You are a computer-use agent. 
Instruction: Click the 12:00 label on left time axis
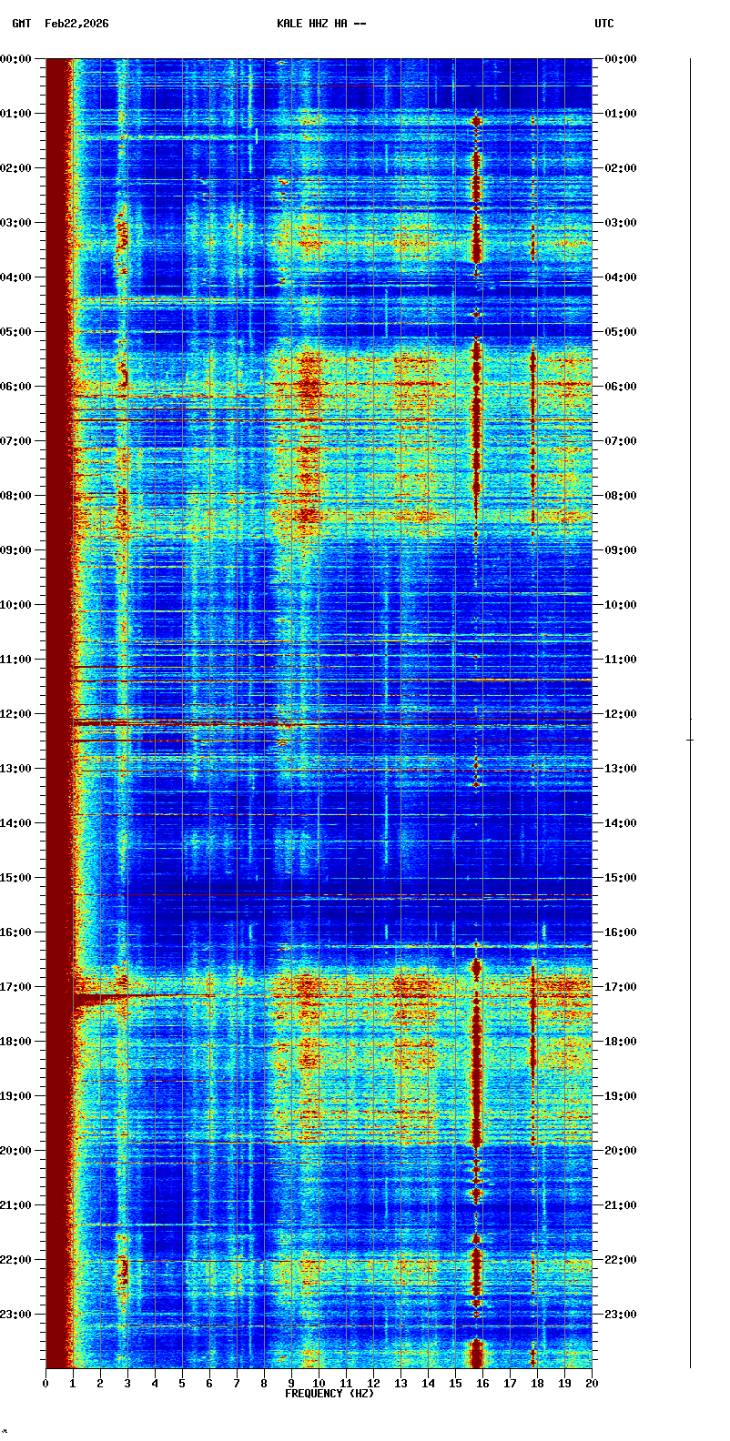coord(16,714)
